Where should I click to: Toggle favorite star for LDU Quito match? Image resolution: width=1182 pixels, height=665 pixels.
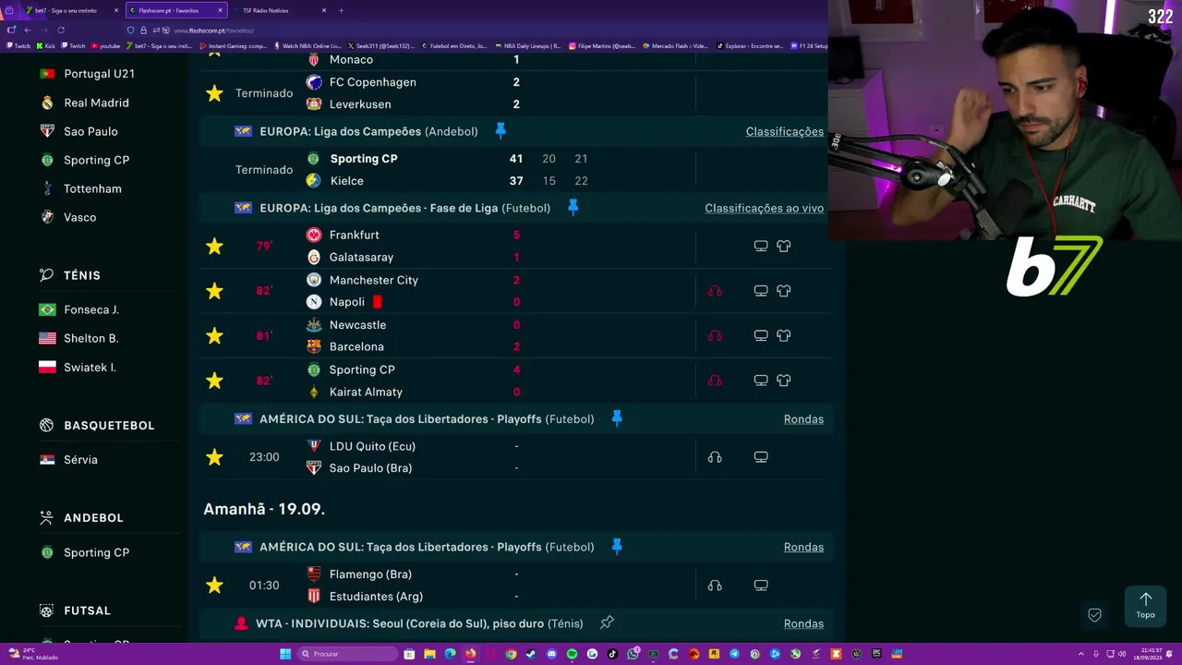[x=214, y=457]
